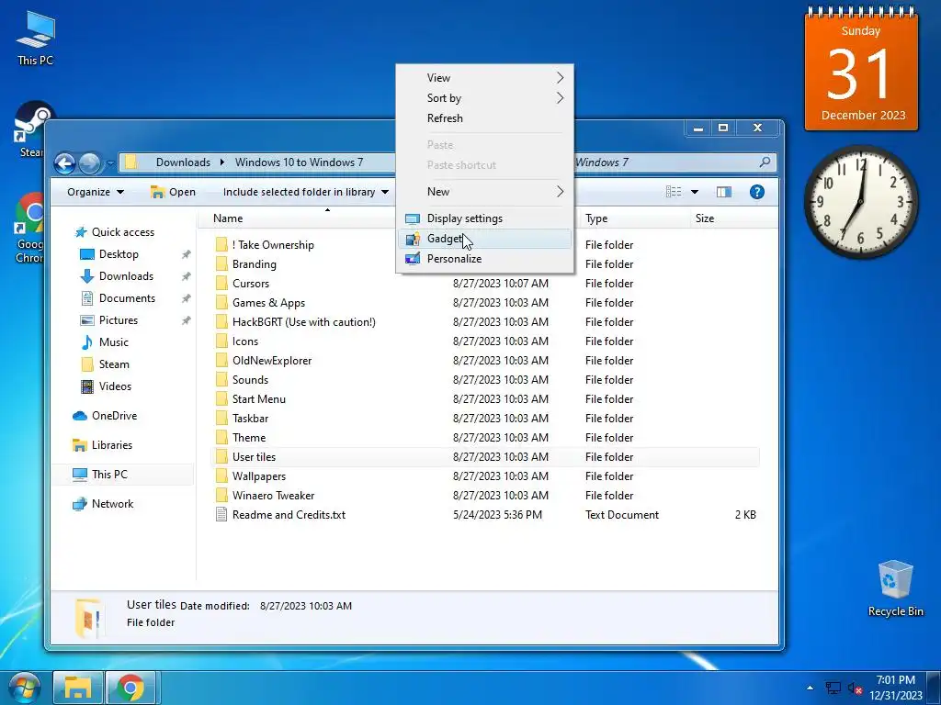The width and height of the screenshot is (941, 705).
Task: Sort by the Type column header
Action: coord(596,218)
